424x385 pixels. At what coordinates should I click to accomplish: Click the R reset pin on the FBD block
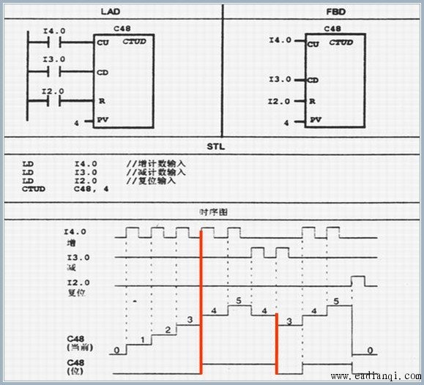312,102
